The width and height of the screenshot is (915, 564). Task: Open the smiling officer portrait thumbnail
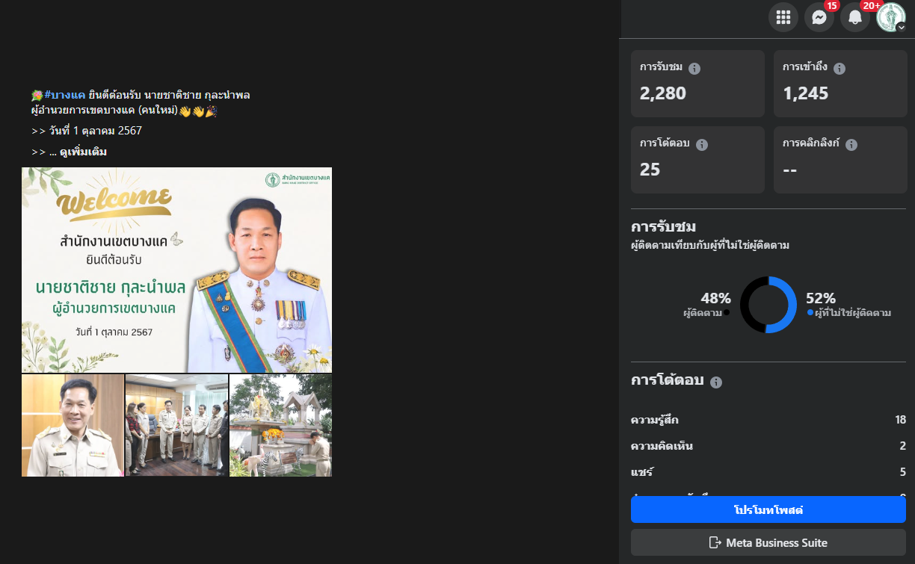[73, 426]
